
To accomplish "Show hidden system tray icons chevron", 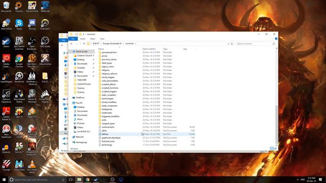I will pyautogui.click(x=297, y=179).
